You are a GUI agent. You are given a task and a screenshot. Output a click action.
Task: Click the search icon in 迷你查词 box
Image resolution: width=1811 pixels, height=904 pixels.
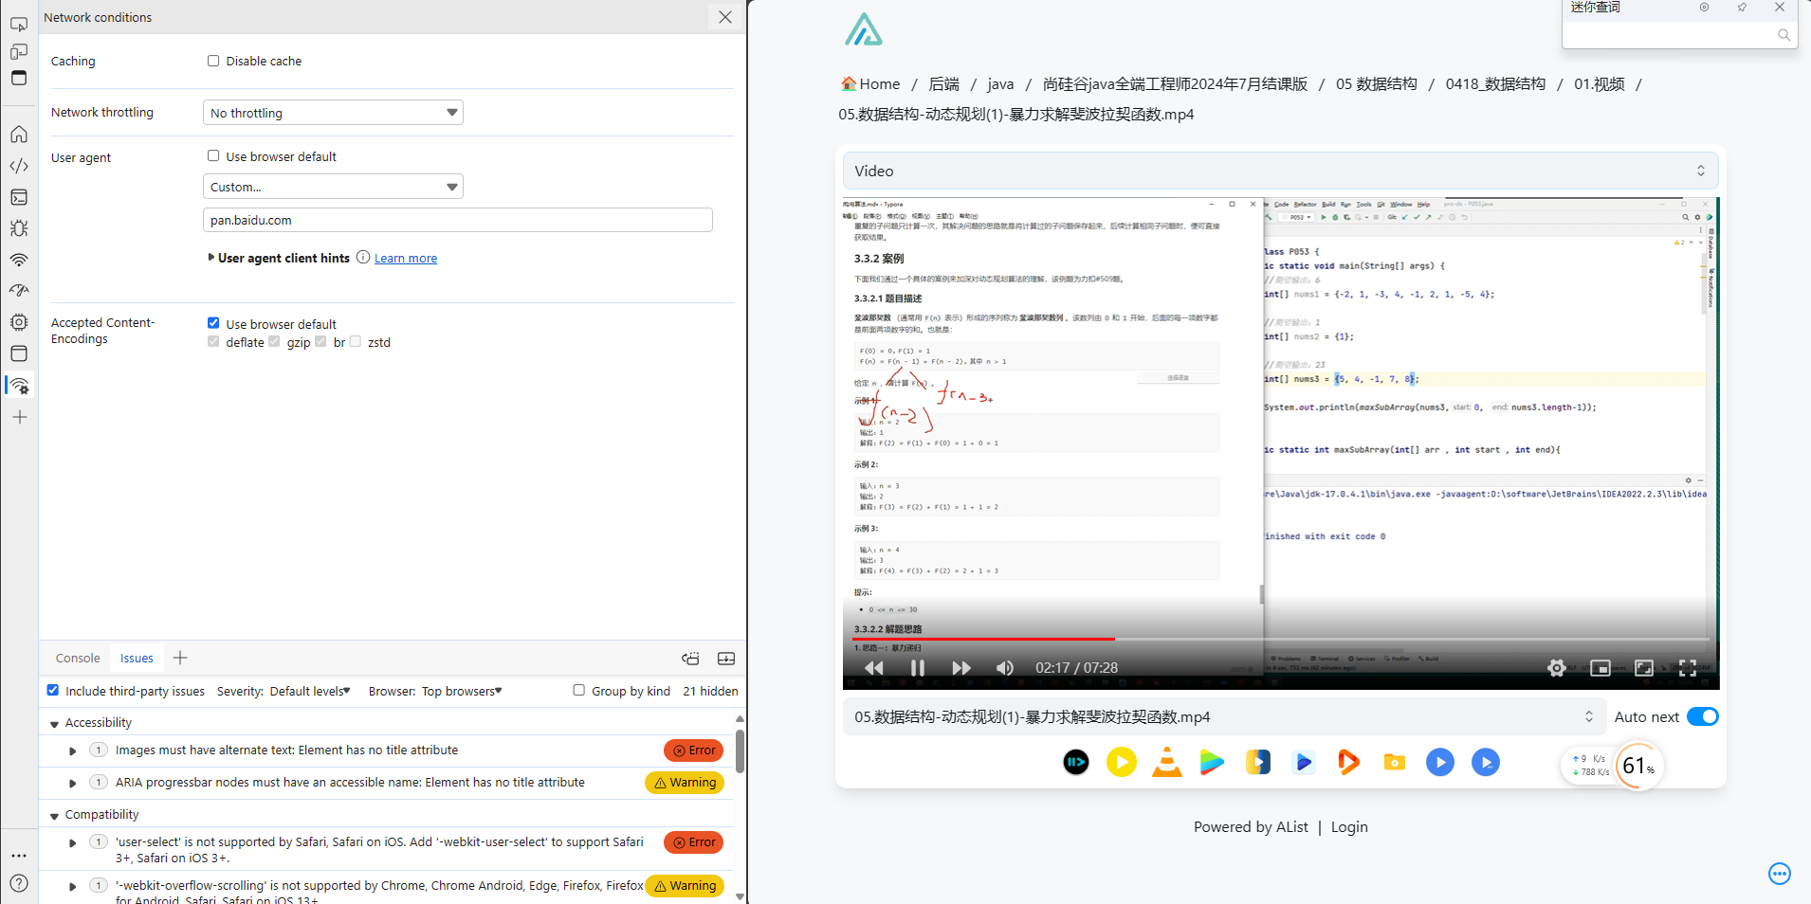pos(1784,35)
